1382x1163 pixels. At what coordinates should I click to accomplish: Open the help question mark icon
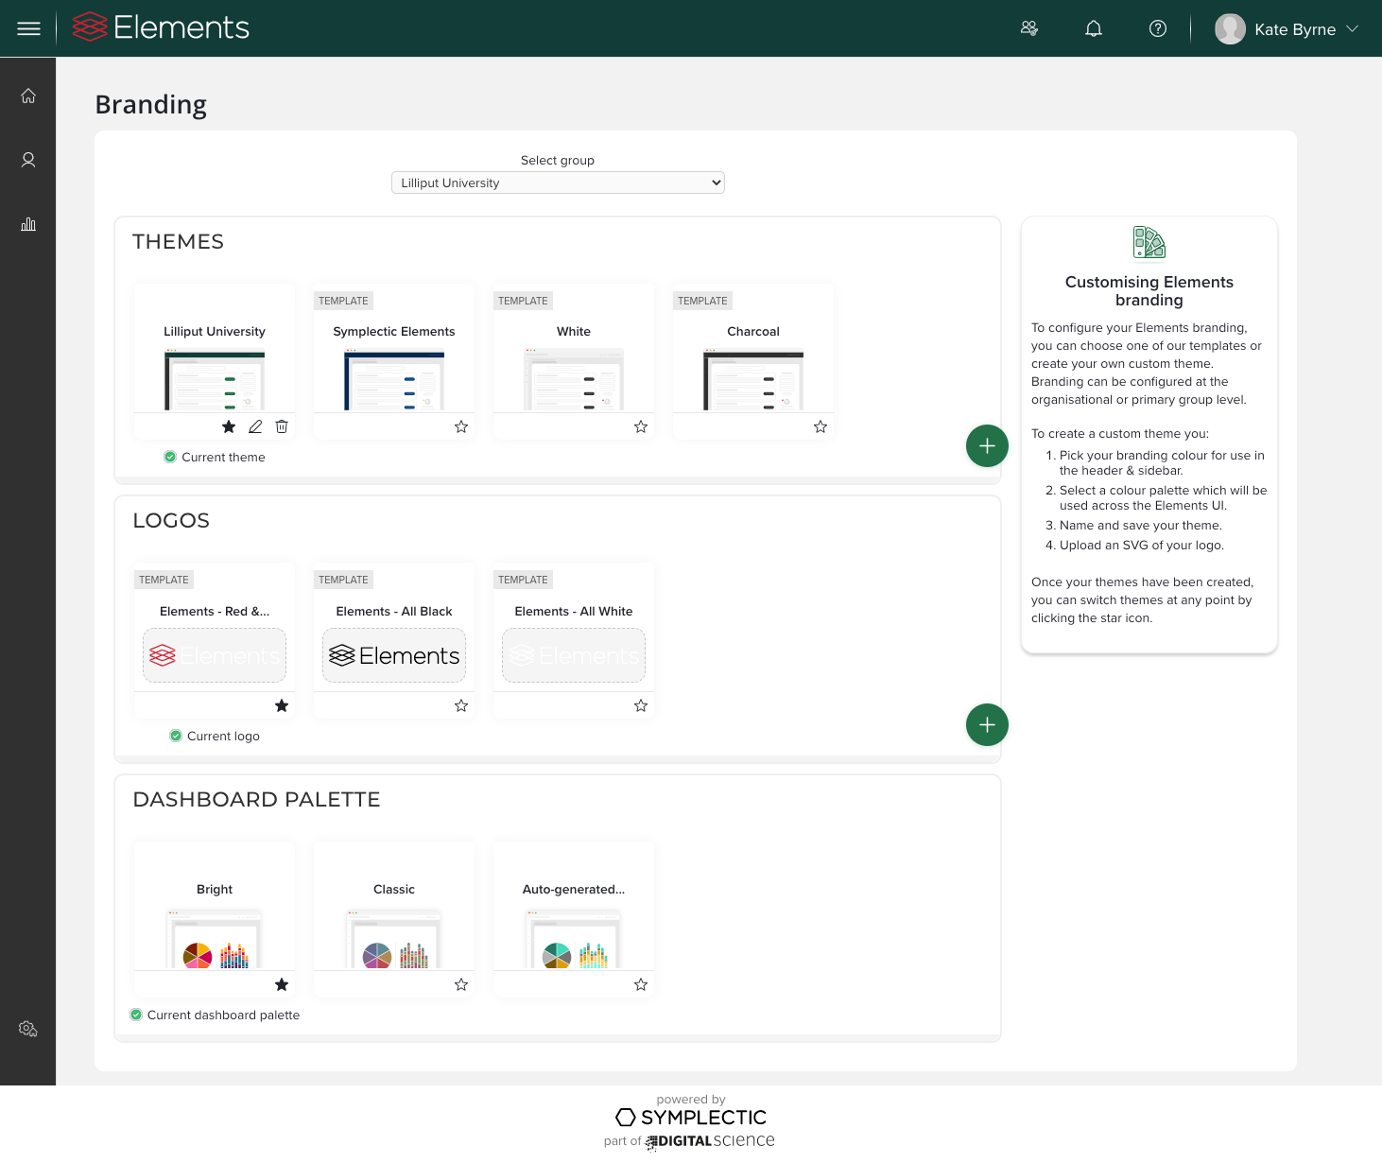[1157, 28]
